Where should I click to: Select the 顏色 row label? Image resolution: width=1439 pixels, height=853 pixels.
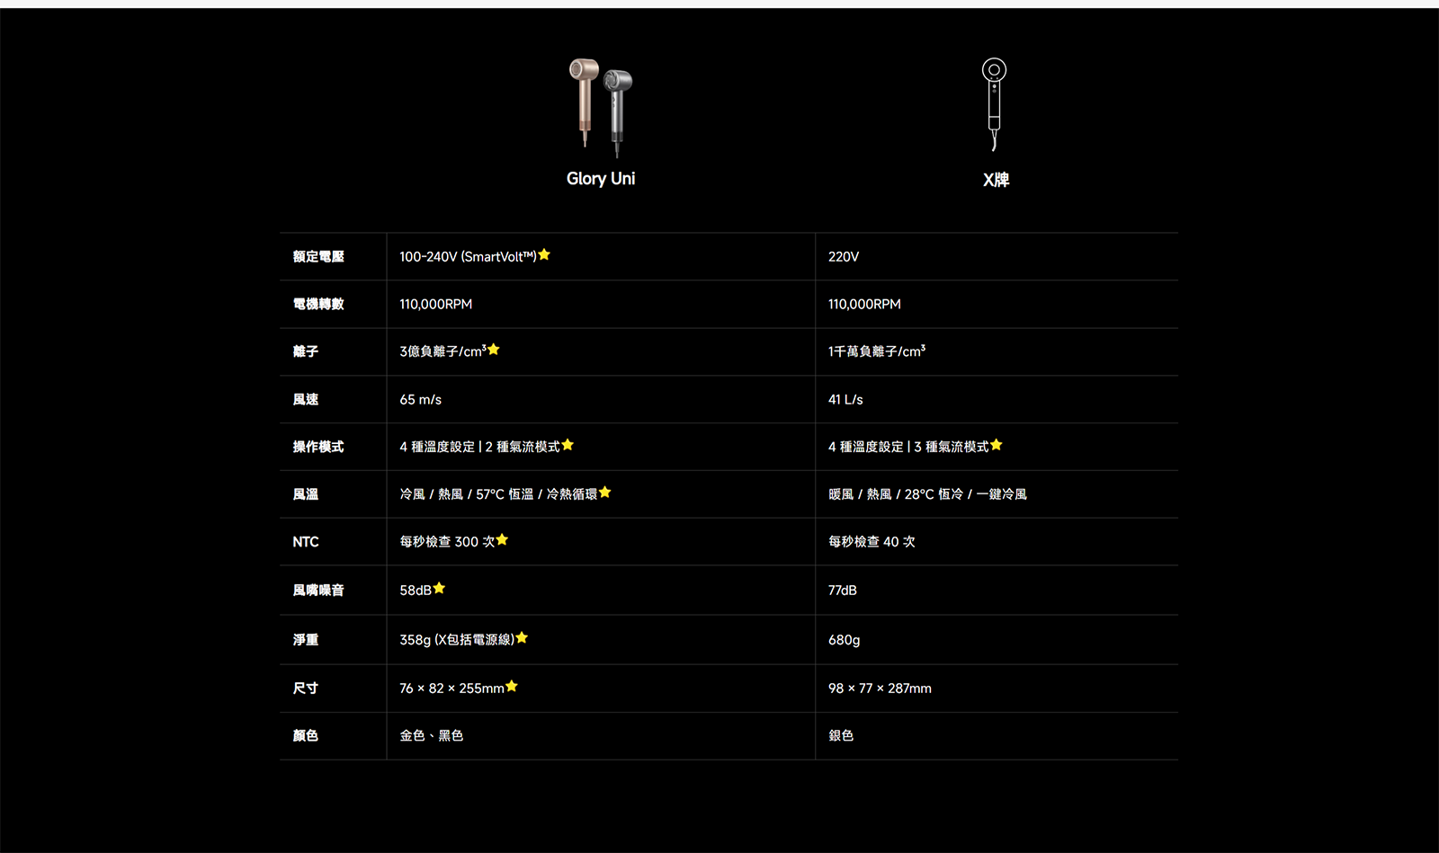pos(306,736)
